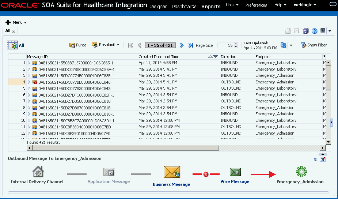Click the save floppy disk icon
The image size is (338, 199).
[297, 31]
